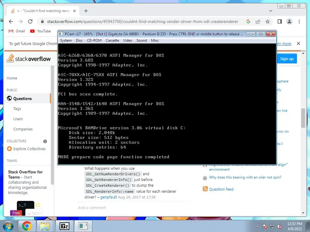Open Chrome profile avatar

[x=289, y=21]
